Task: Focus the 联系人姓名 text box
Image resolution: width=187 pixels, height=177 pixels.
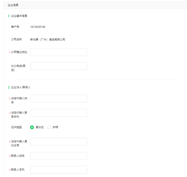Action: pyautogui.click(x=59, y=156)
